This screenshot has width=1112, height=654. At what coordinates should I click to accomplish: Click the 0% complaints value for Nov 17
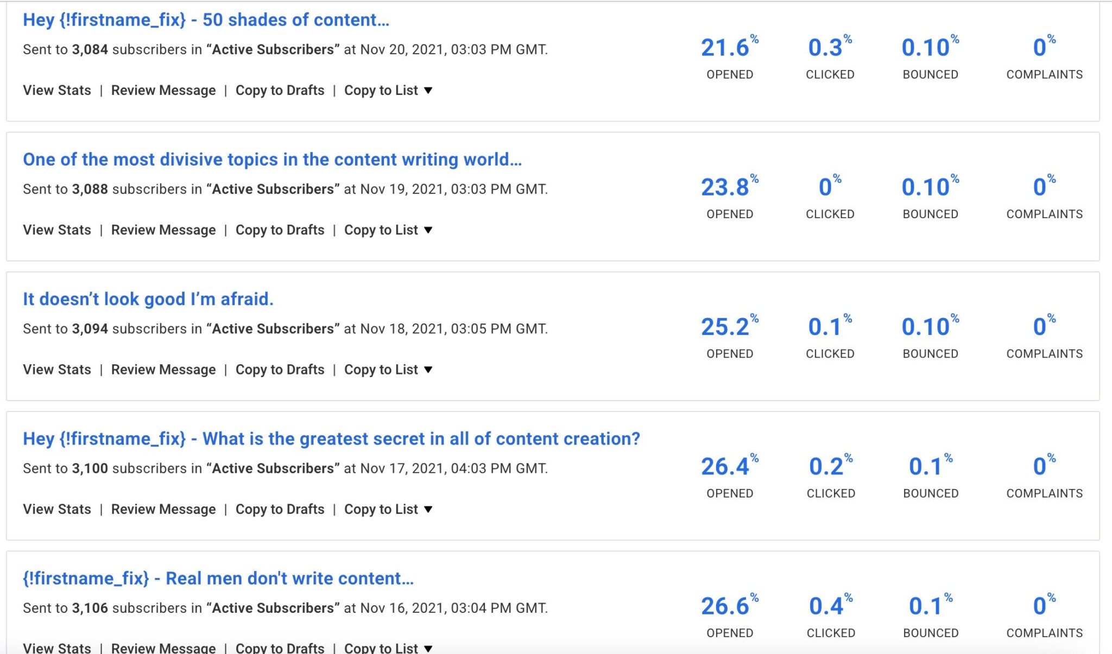[1044, 466]
